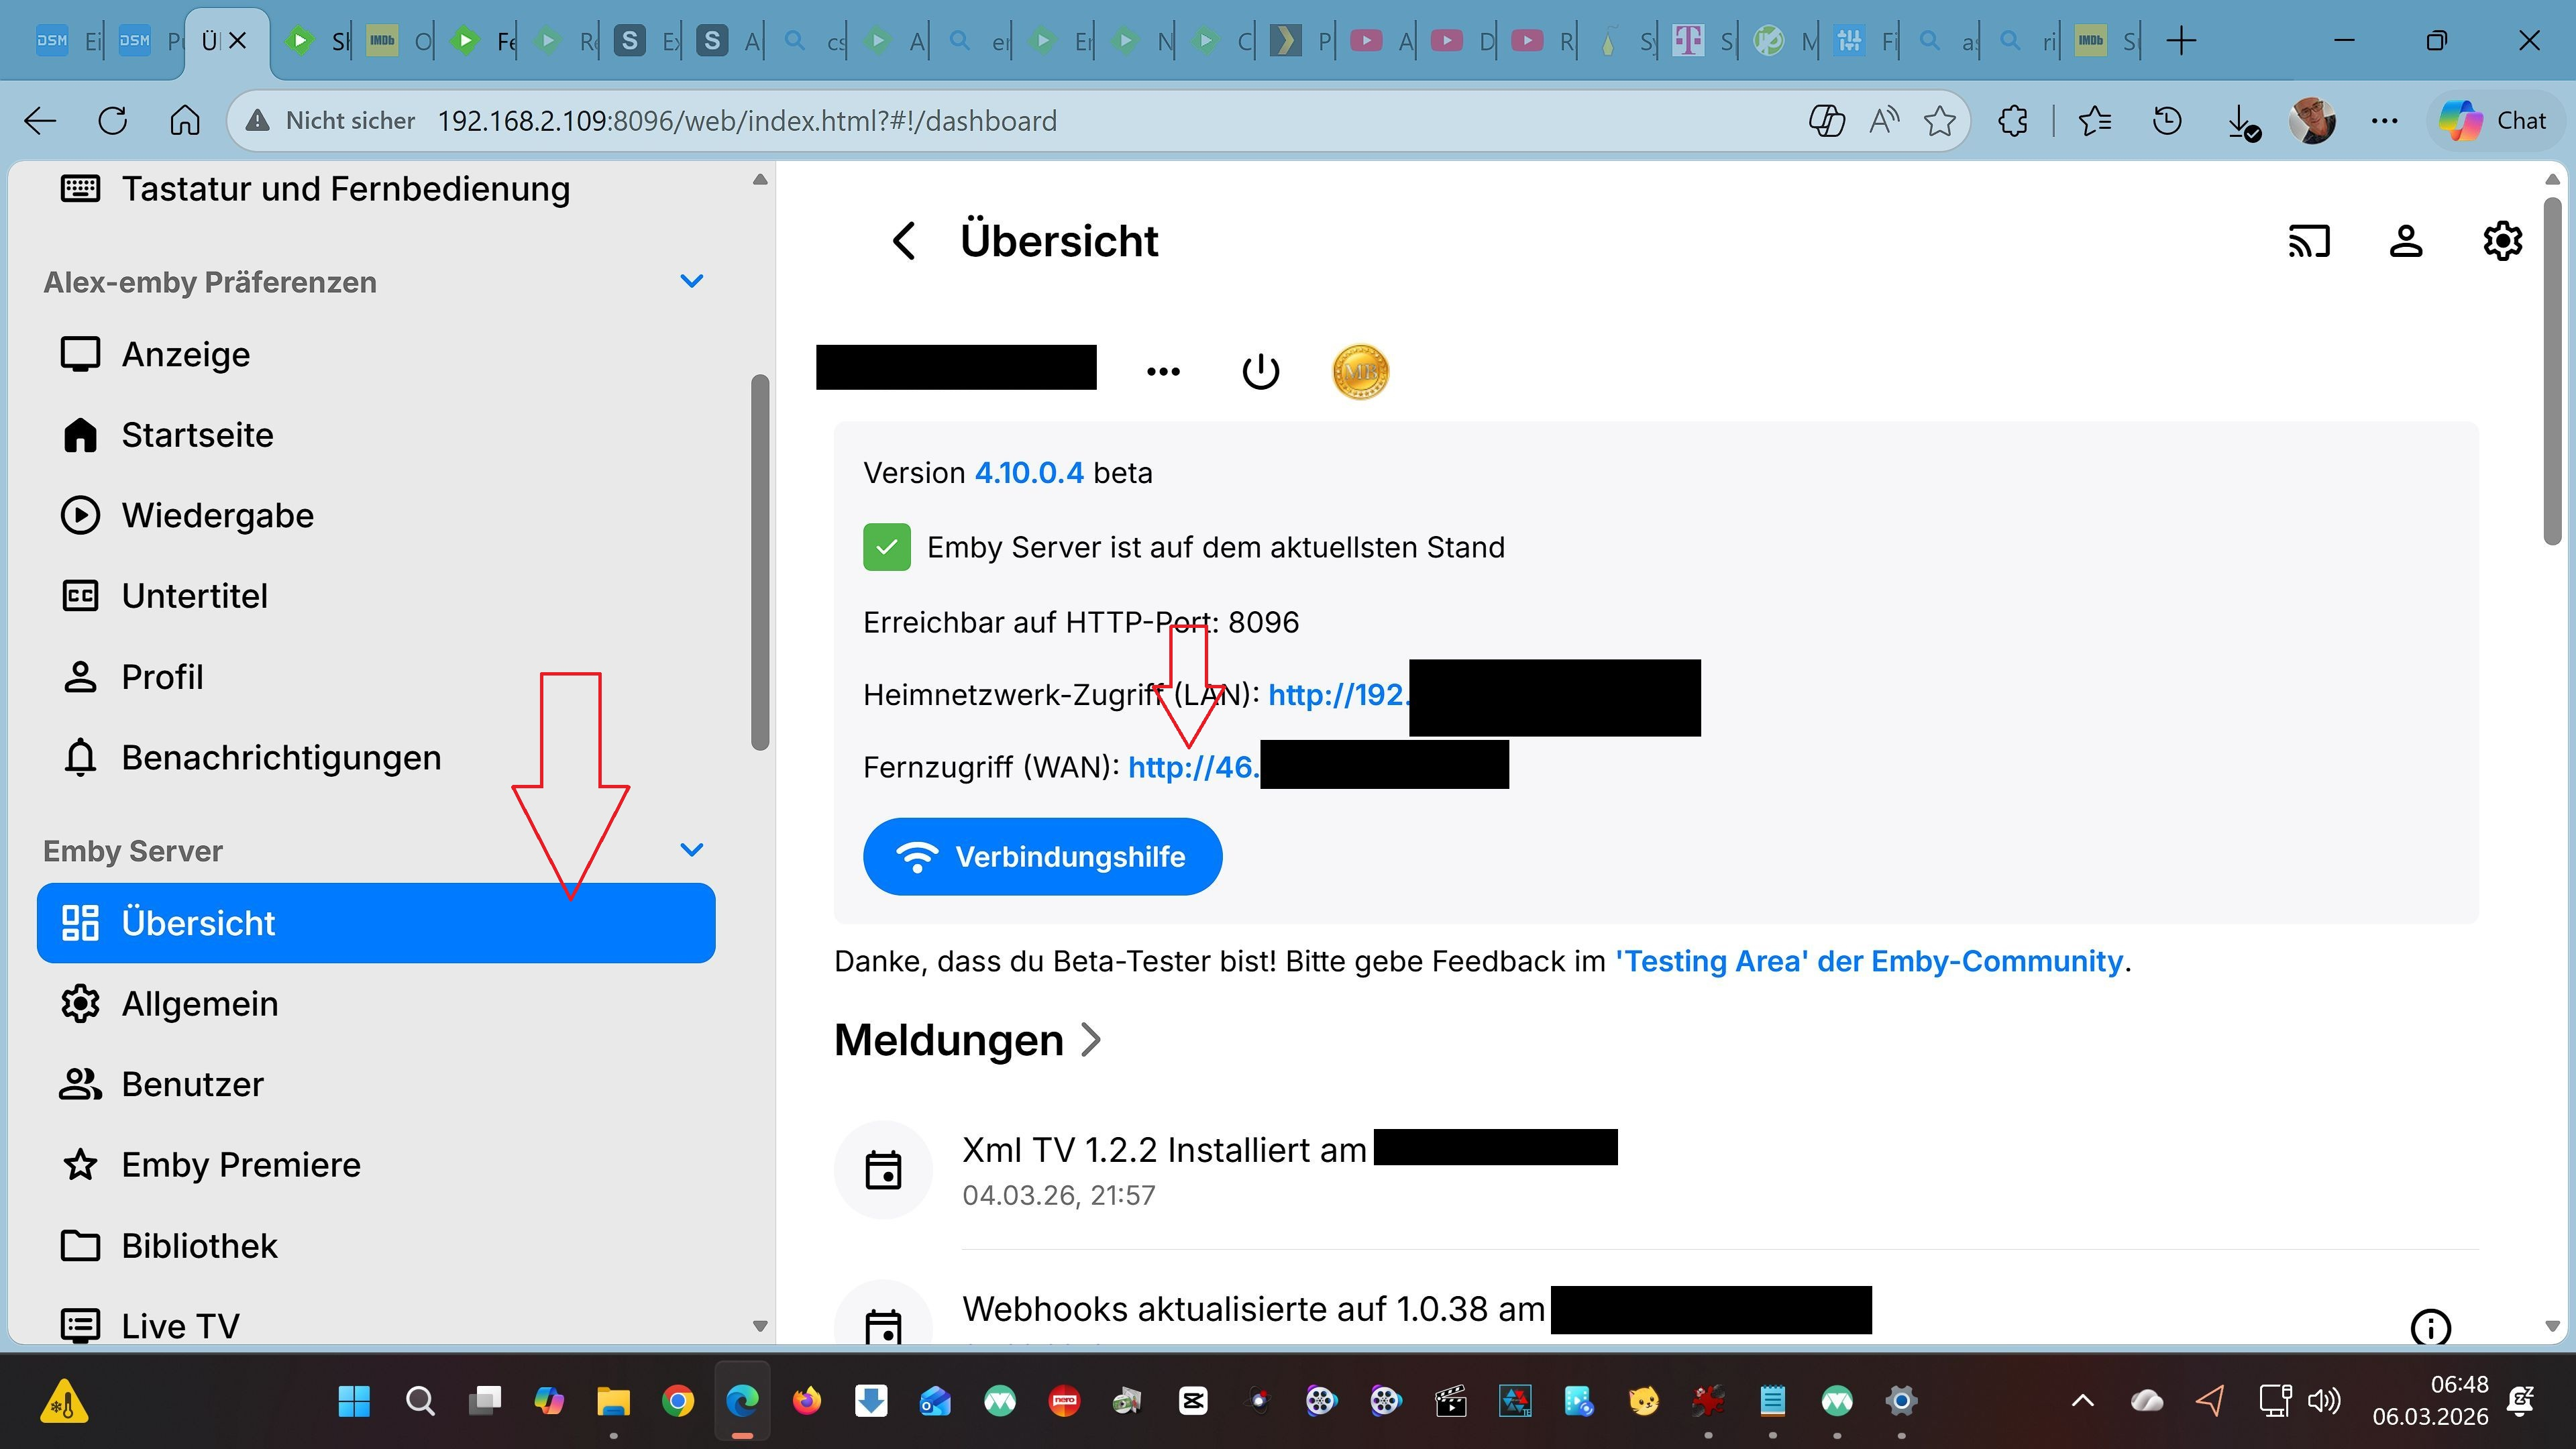Image resolution: width=2576 pixels, height=1449 pixels.
Task: Collapse the Alex-emby Präferenzen section
Action: coord(691,281)
